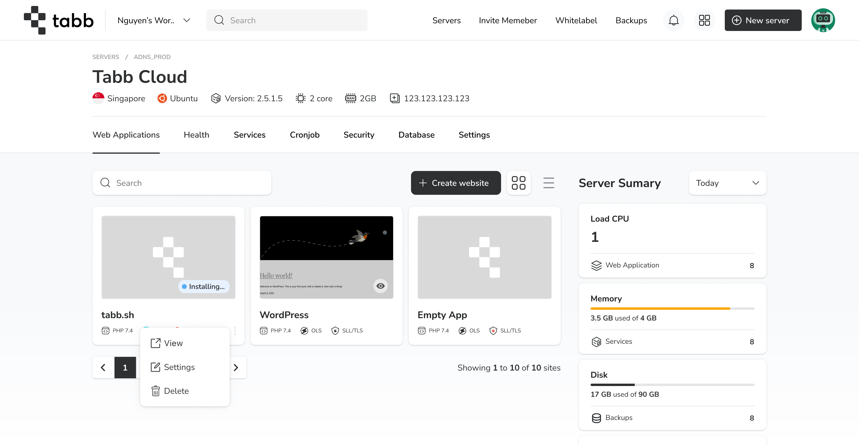Focus the websites Search field
The height and width of the screenshot is (445, 859).
click(x=182, y=183)
